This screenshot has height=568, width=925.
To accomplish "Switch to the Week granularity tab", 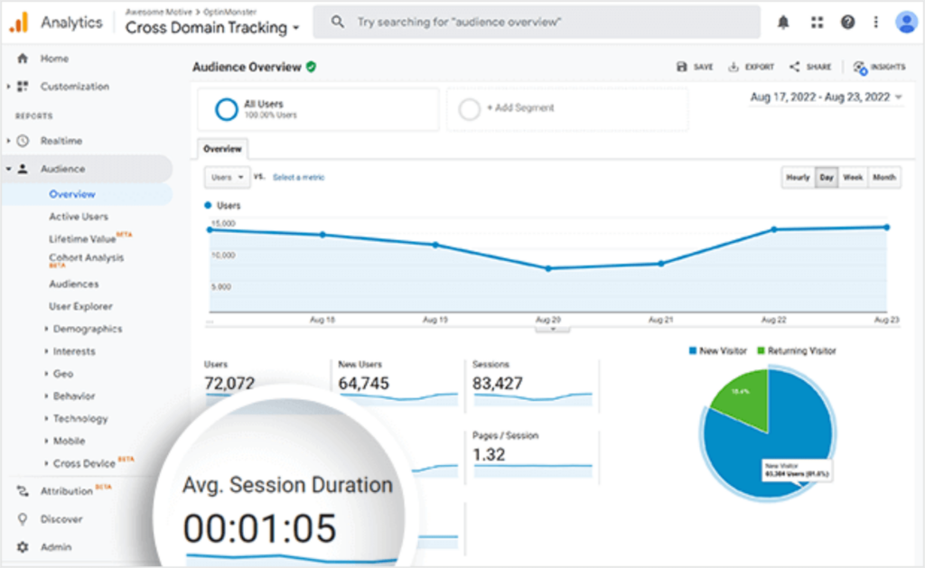I will [x=852, y=177].
